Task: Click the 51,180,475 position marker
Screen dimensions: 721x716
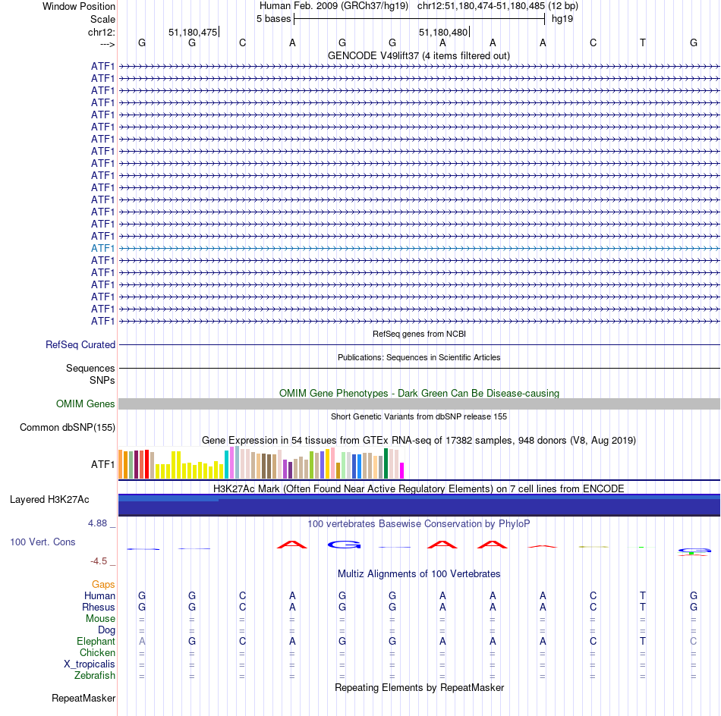Action: pos(193,32)
